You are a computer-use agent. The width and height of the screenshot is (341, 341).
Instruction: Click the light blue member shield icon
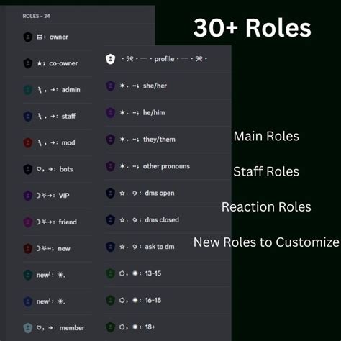pos(28,328)
